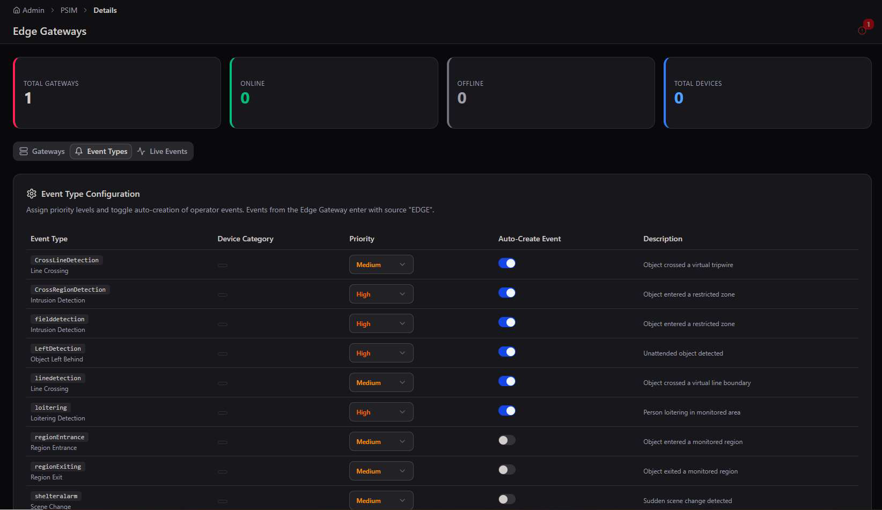Click 'Object entered a monitored region' description
Image resolution: width=882 pixels, height=510 pixels.
(693, 442)
